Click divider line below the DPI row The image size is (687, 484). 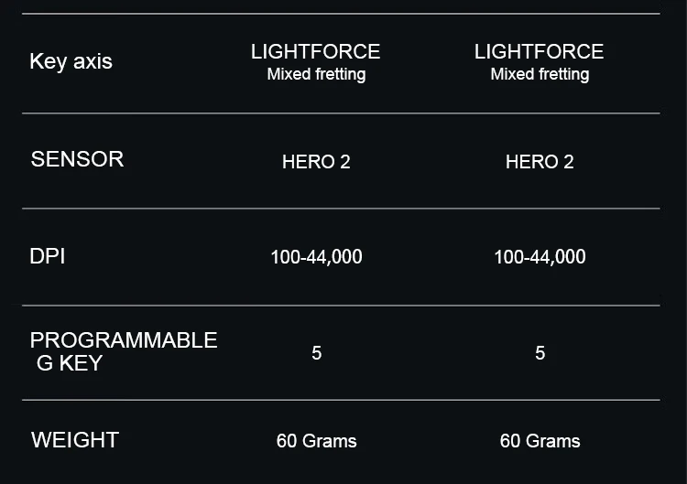pos(341,306)
